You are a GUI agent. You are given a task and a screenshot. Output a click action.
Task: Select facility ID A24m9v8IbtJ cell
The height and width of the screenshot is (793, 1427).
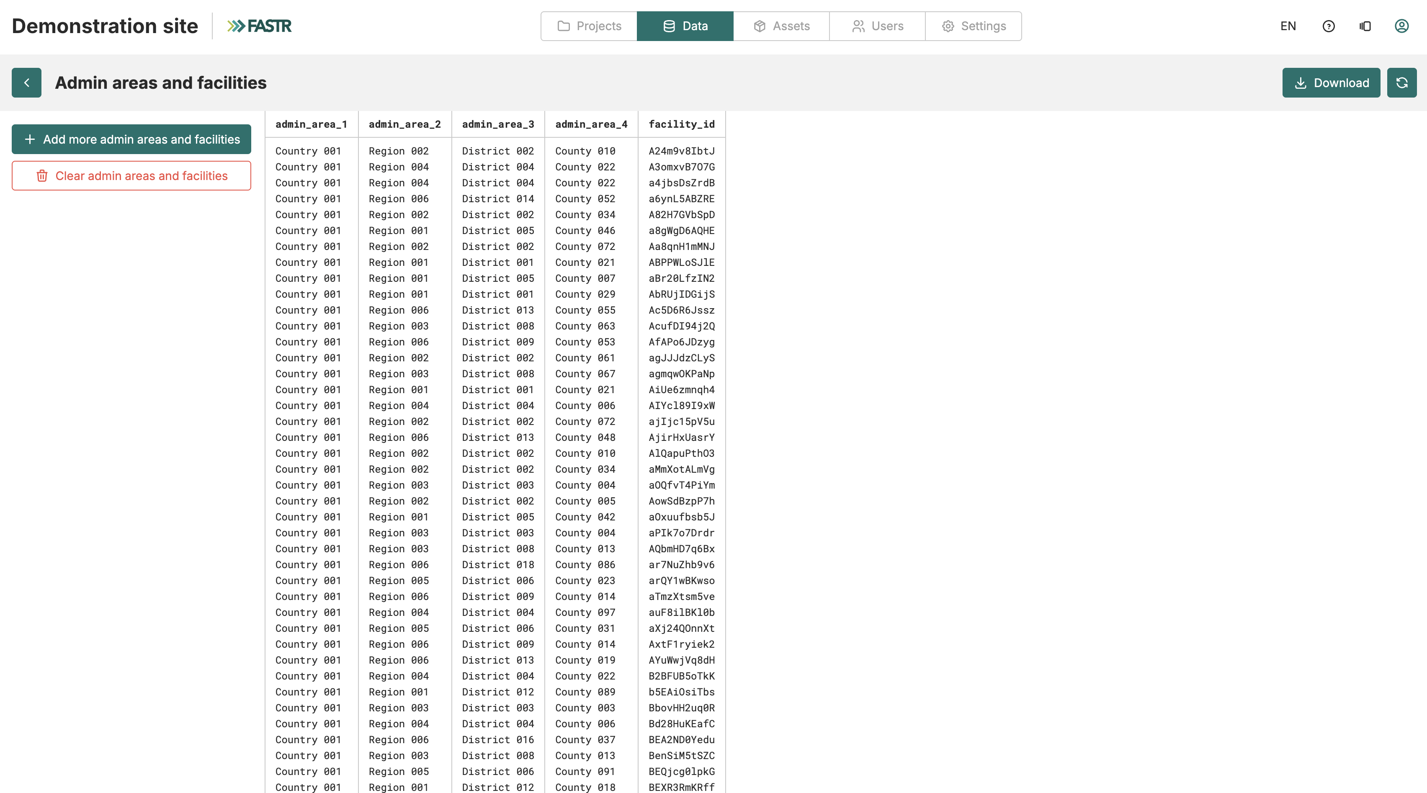click(681, 151)
